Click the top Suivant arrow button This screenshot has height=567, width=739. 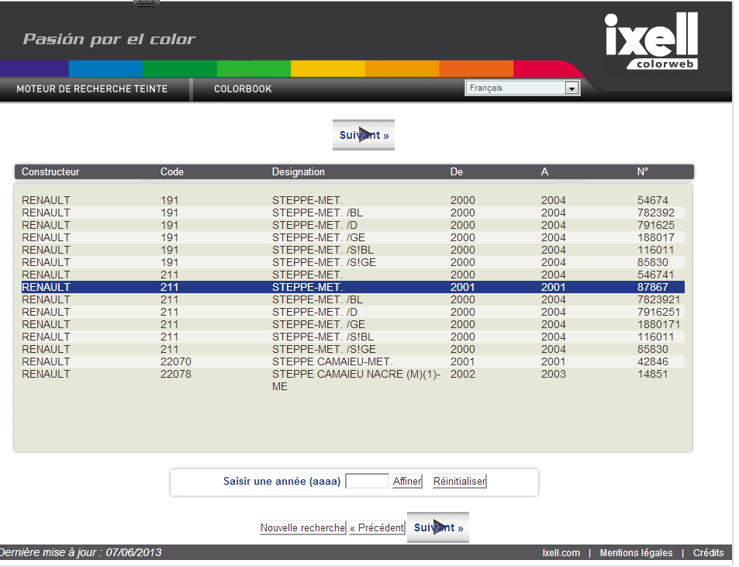click(364, 135)
